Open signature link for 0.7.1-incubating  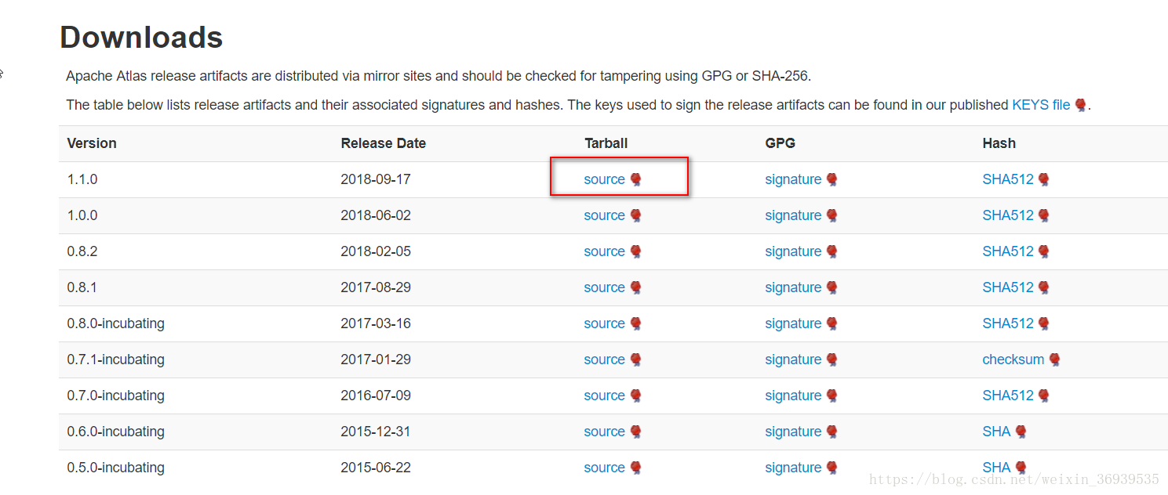point(793,360)
